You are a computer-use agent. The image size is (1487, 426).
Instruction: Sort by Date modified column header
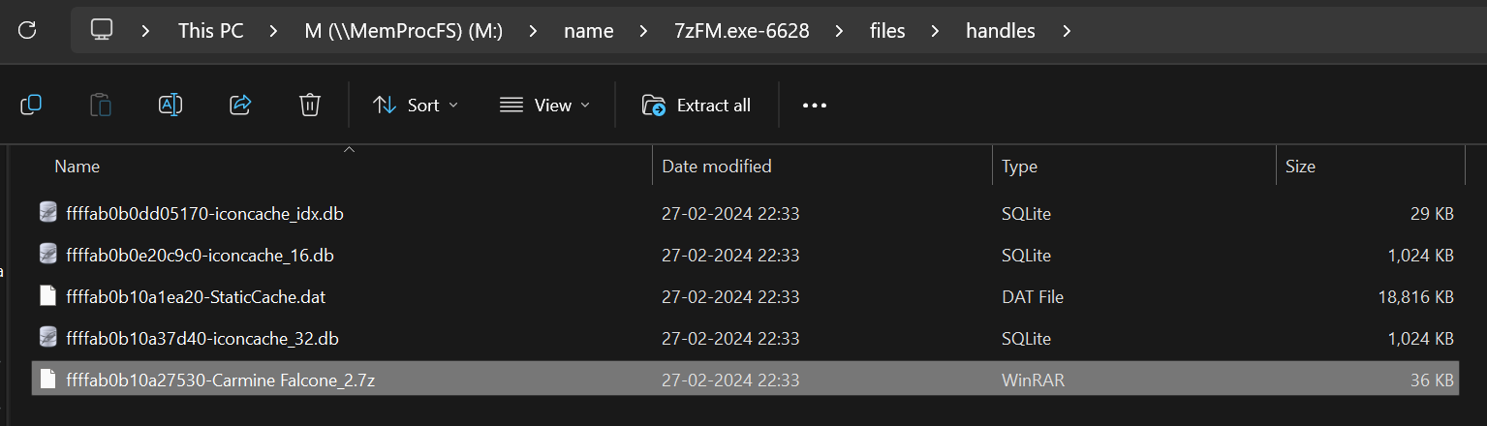click(716, 167)
